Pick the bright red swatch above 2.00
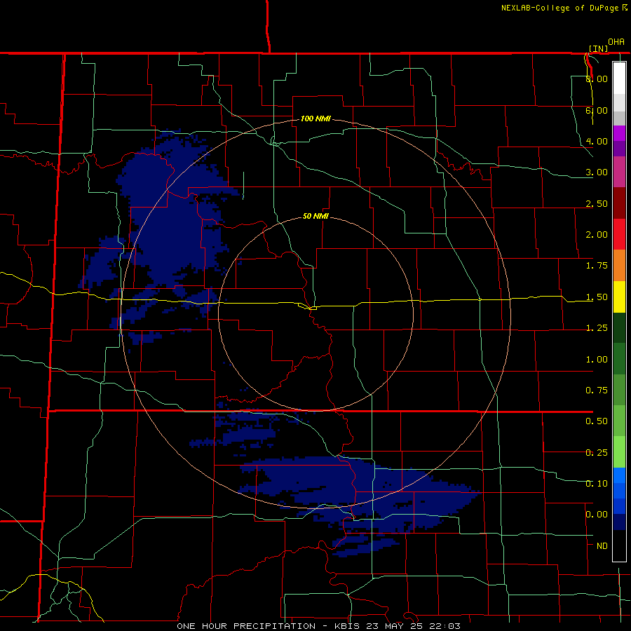631x631 pixels. pos(619,234)
